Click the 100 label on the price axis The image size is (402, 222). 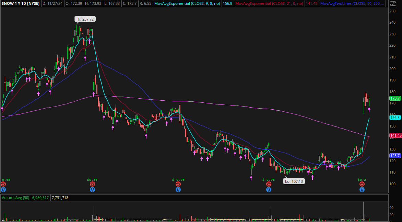coord(392,184)
